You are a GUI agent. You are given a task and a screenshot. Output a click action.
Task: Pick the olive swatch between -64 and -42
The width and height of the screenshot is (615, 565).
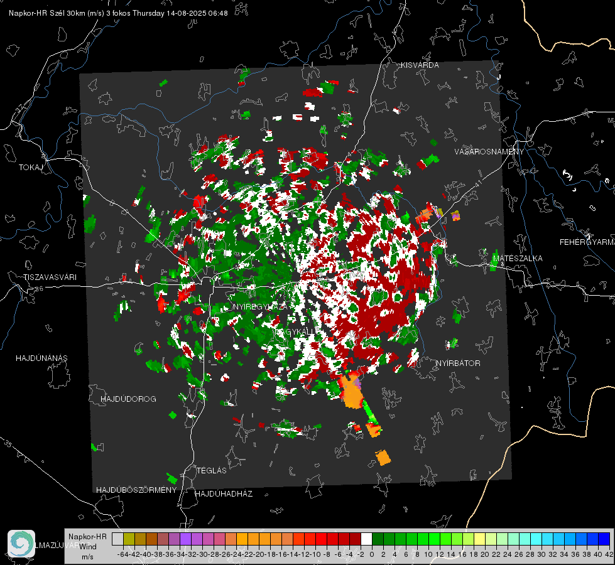click(129, 539)
